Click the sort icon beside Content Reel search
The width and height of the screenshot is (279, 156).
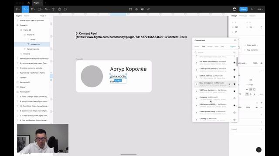point(235,52)
